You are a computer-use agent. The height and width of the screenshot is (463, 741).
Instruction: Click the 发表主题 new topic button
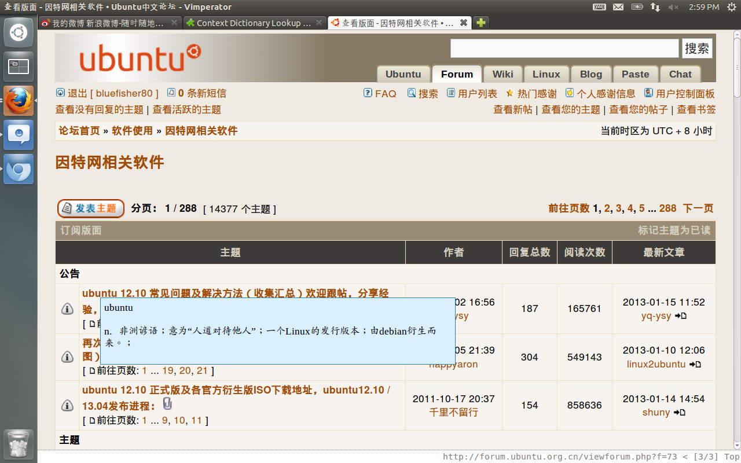(91, 208)
